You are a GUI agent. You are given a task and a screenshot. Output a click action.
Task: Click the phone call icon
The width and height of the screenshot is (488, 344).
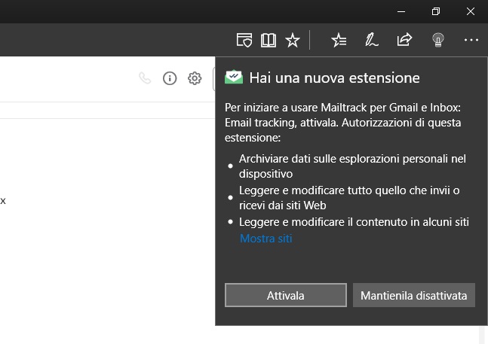tap(146, 78)
